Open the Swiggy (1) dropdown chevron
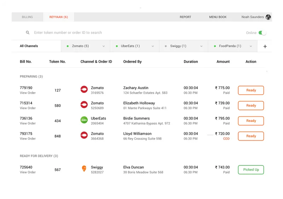The width and height of the screenshot is (283, 199). click(201, 46)
